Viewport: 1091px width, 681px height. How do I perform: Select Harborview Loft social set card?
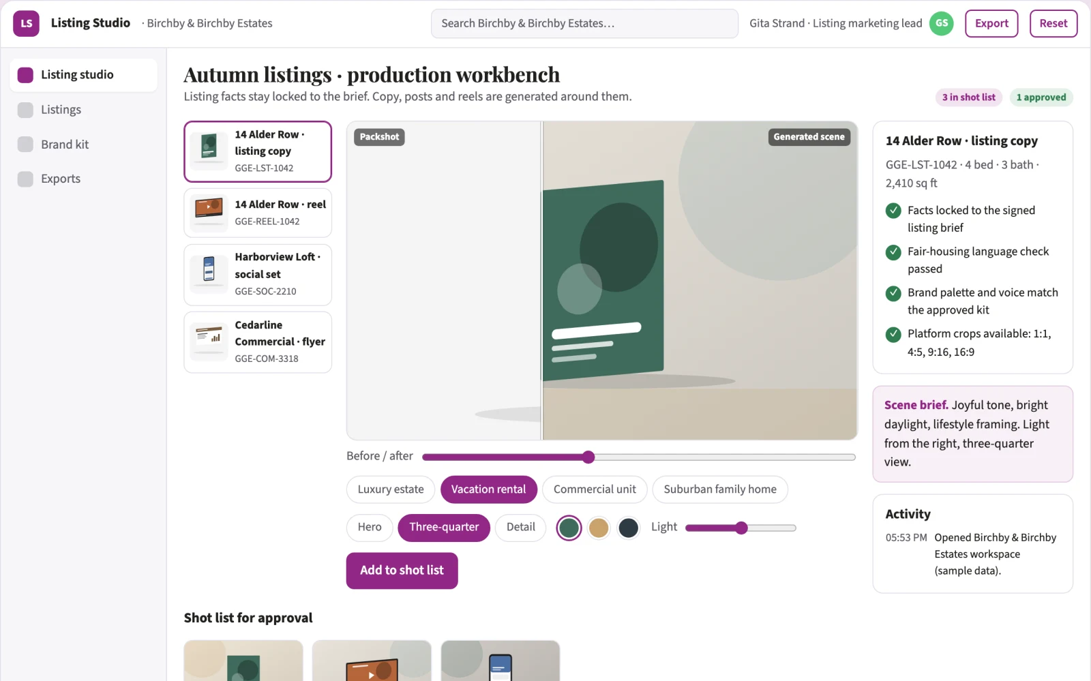point(258,275)
